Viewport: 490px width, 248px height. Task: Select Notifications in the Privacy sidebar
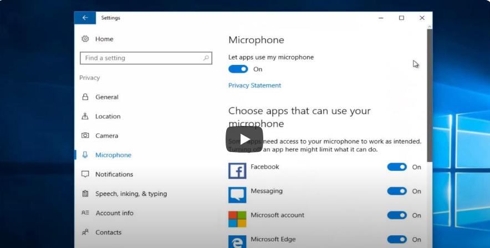pos(114,174)
